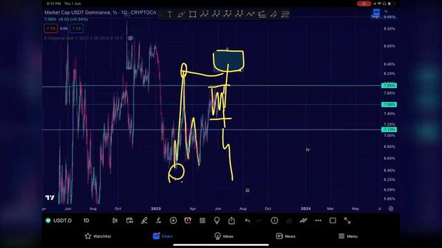Tap the red 7.58 price box
The image size is (442, 248).
(x=51, y=28)
